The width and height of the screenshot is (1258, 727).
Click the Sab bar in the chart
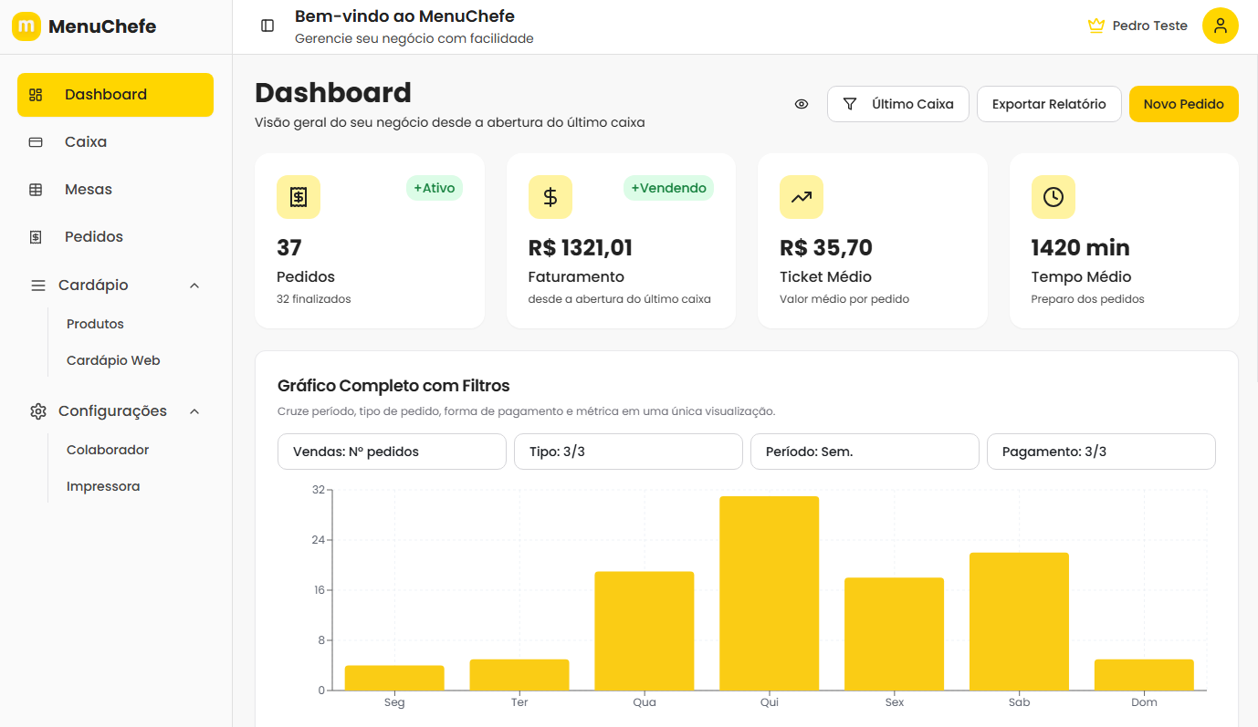1019,621
